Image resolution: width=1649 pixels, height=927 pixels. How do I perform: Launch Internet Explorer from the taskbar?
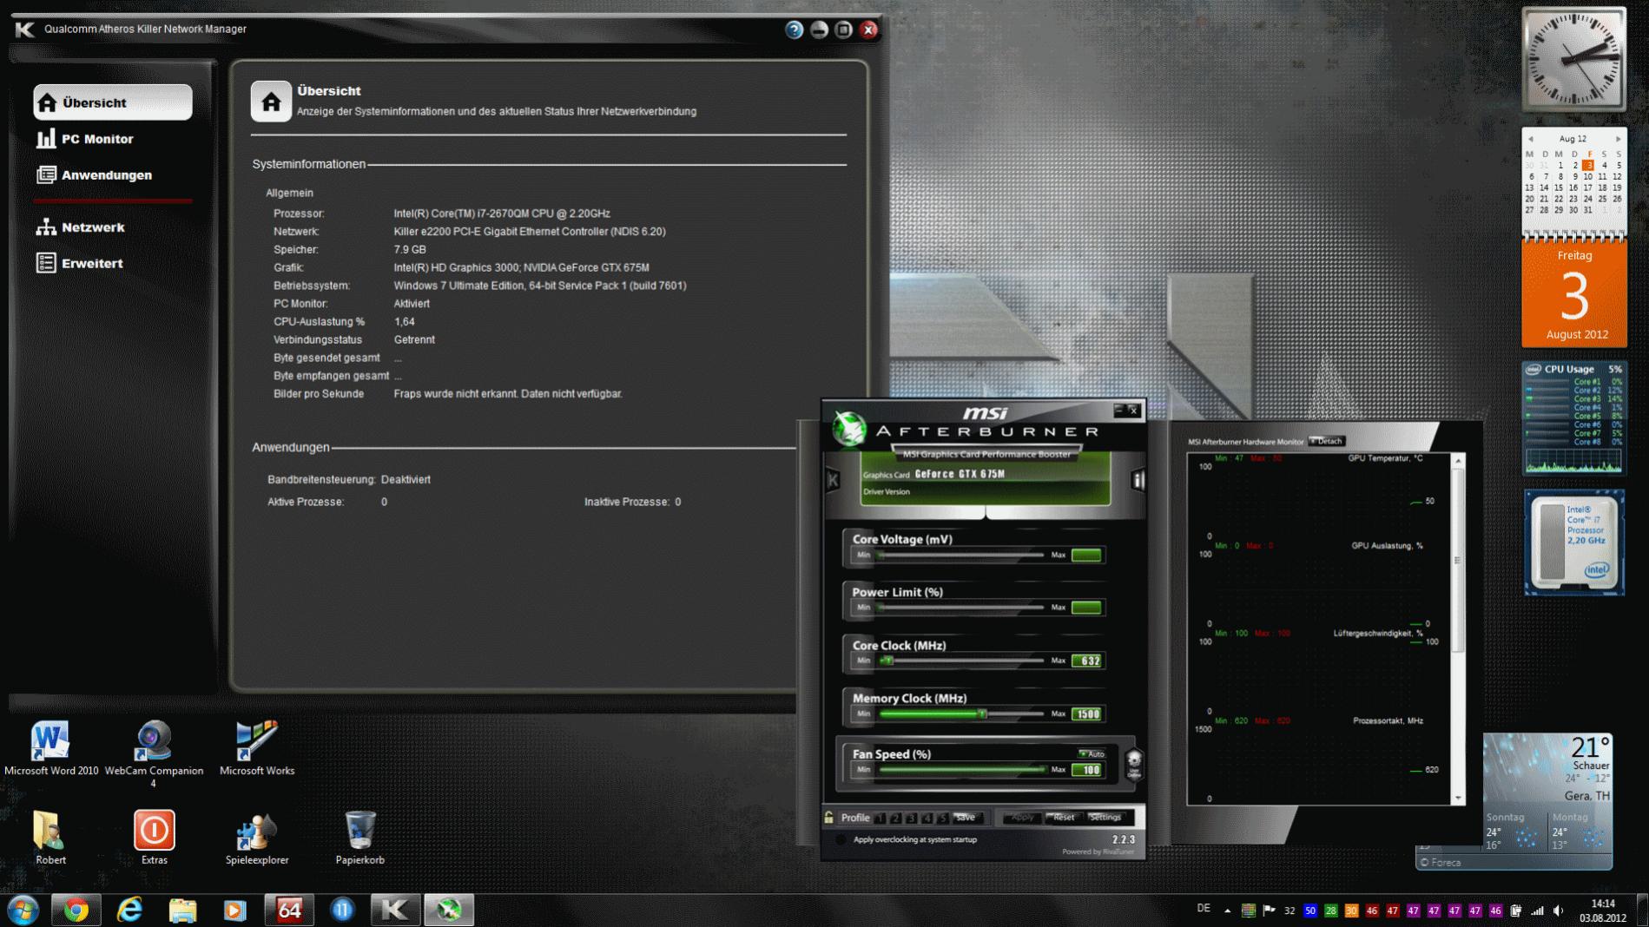click(x=129, y=910)
